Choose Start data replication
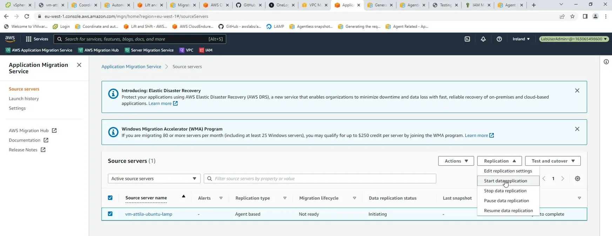The image size is (612, 236). (x=508, y=181)
